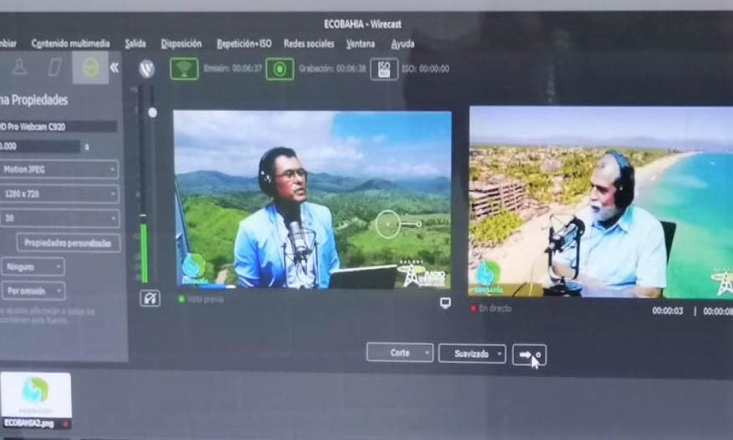
Task: Click the Corte transition button
Action: coord(399,353)
